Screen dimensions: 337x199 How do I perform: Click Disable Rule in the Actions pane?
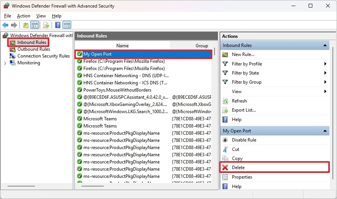244,140
